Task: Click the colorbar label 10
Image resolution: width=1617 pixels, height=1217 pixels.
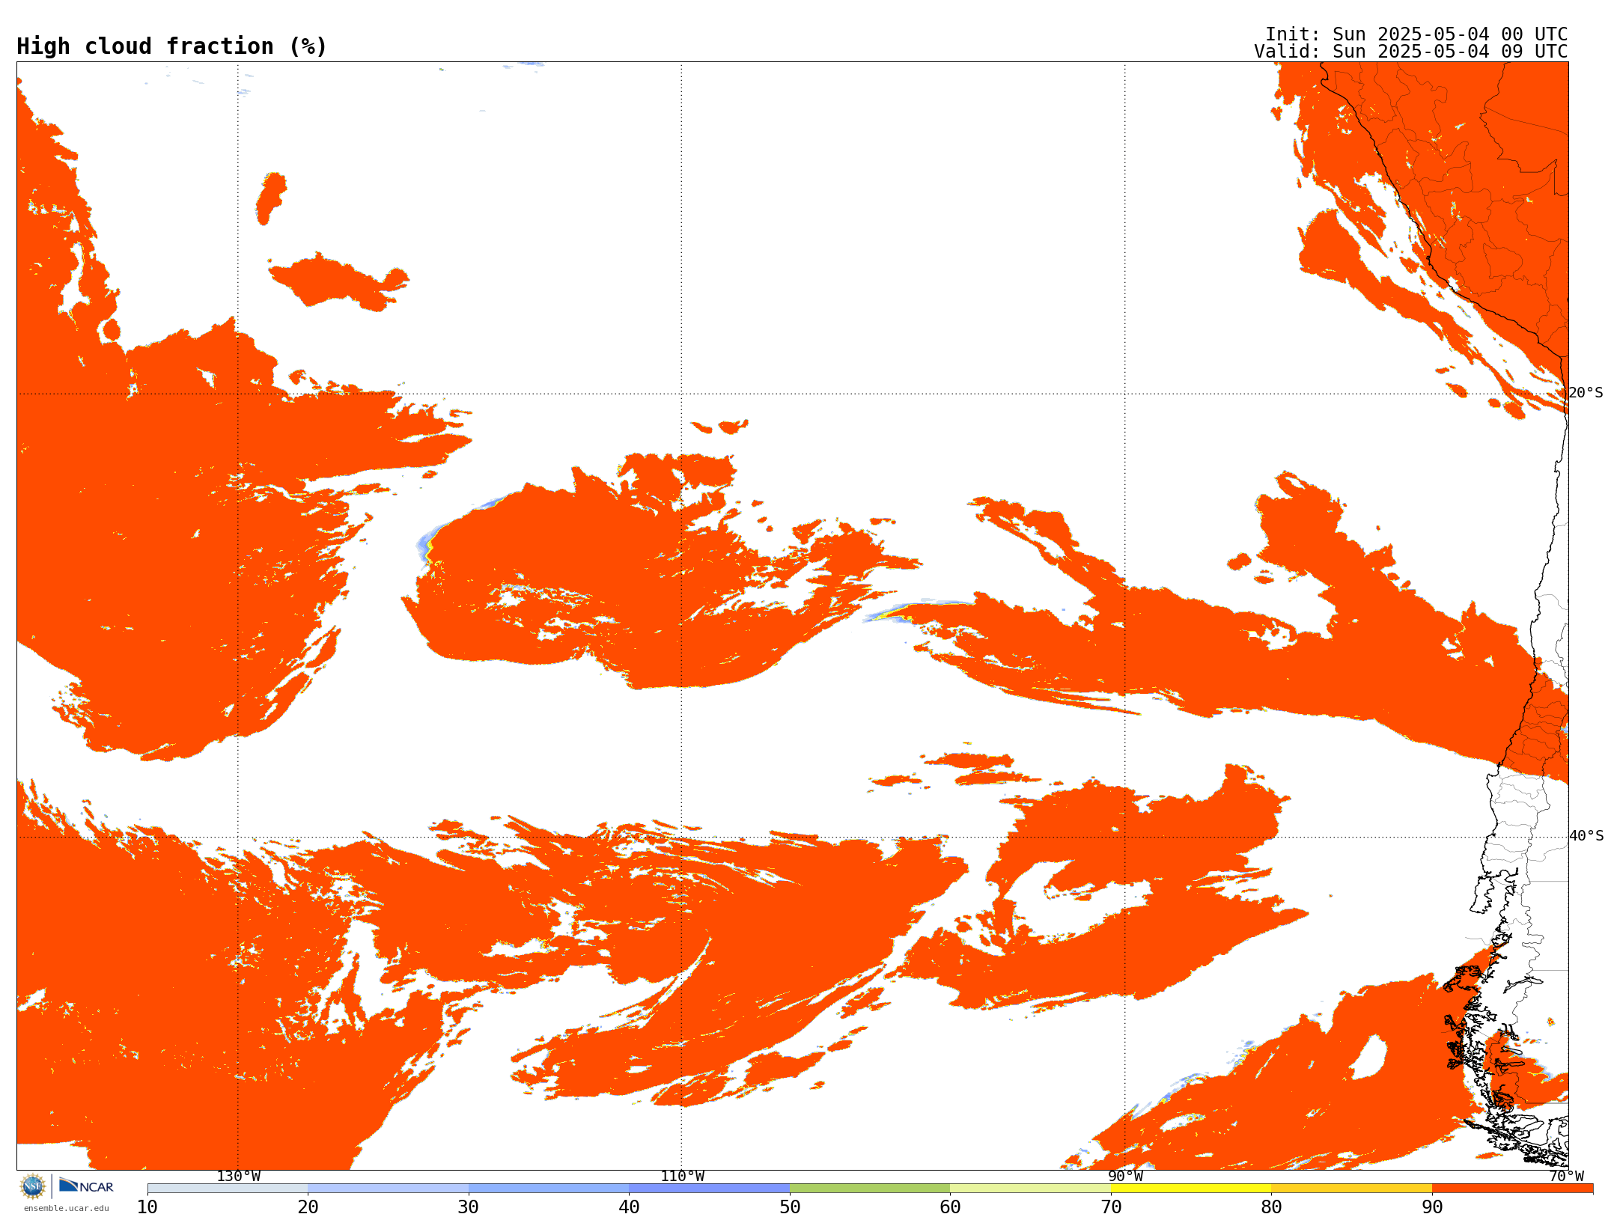Action: [x=147, y=1207]
